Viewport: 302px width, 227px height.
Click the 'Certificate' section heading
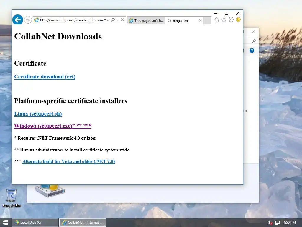30,63
